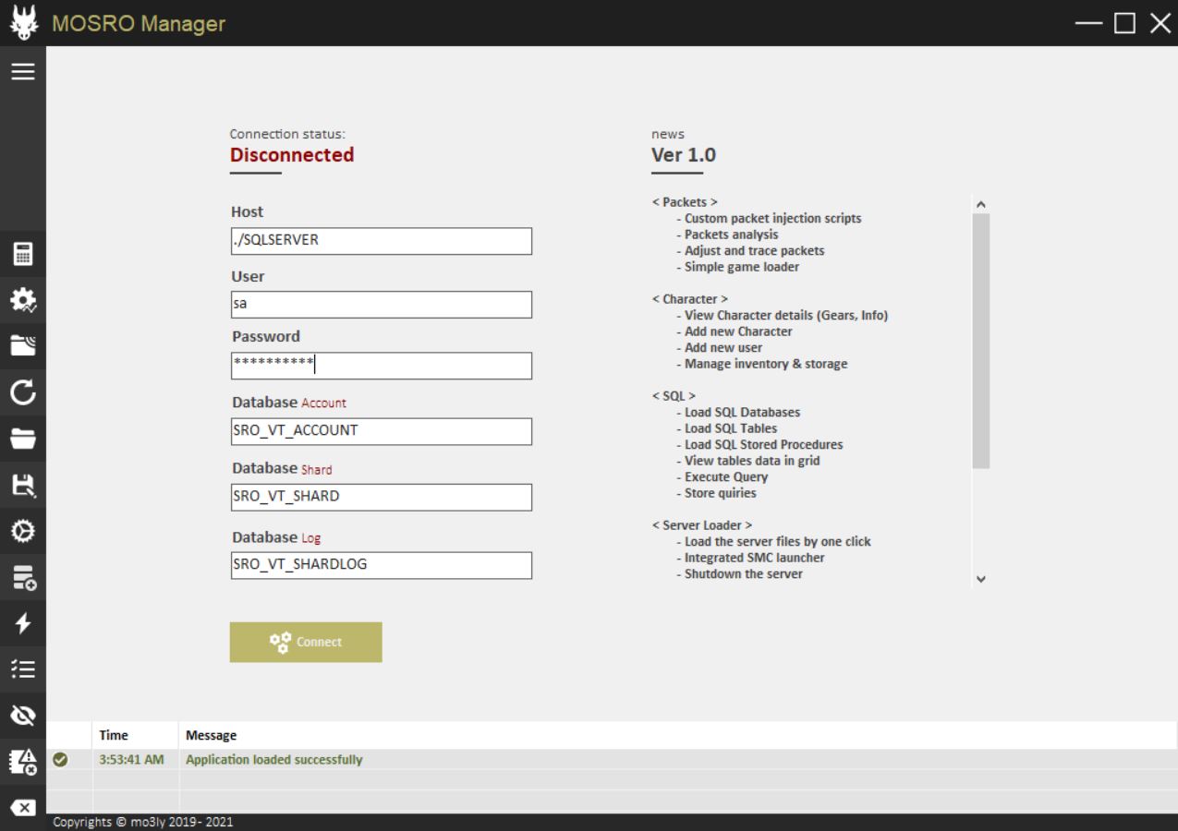
Task: Click 'View tables data in grid' line
Action: (747, 461)
